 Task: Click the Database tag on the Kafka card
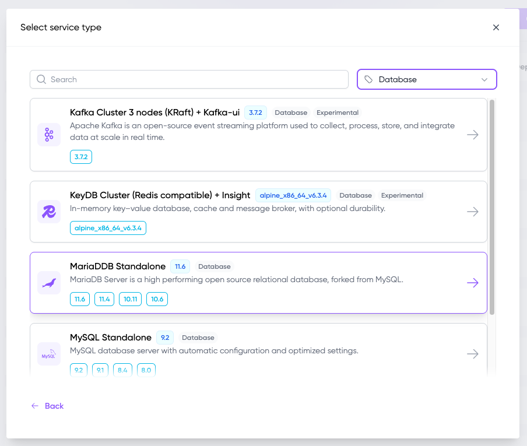coord(291,113)
